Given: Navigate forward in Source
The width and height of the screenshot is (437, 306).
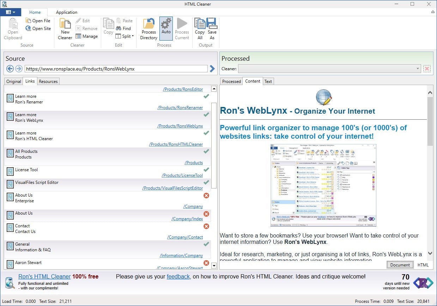Looking at the screenshot, I should click(19, 69).
